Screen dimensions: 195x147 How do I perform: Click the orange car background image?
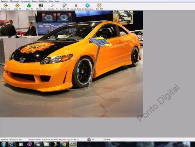[71, 64]
